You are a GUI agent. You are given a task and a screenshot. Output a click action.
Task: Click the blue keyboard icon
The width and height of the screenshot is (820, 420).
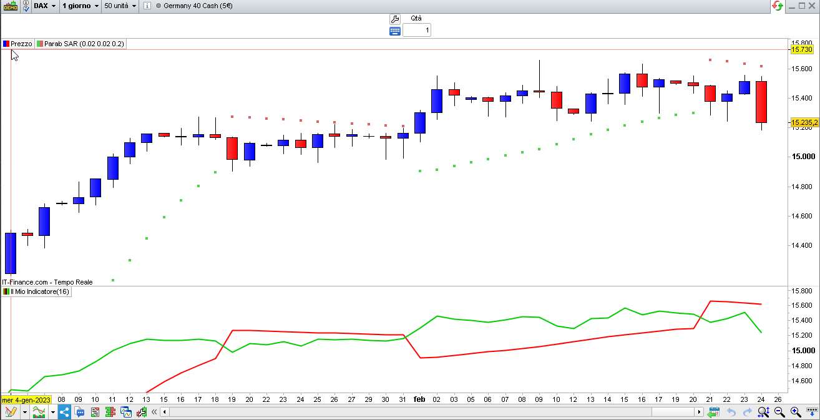pos(394,31)
